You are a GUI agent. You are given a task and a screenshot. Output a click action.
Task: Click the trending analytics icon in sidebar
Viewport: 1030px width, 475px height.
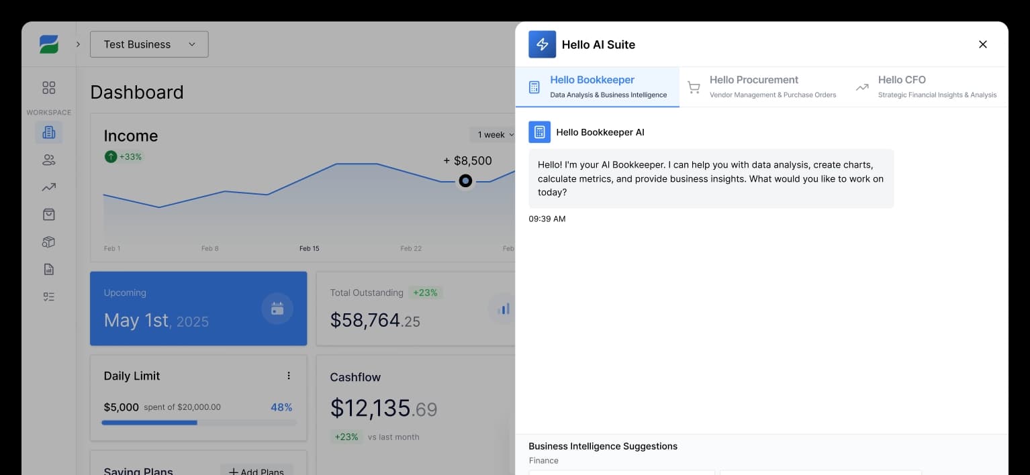coord(48,187)
